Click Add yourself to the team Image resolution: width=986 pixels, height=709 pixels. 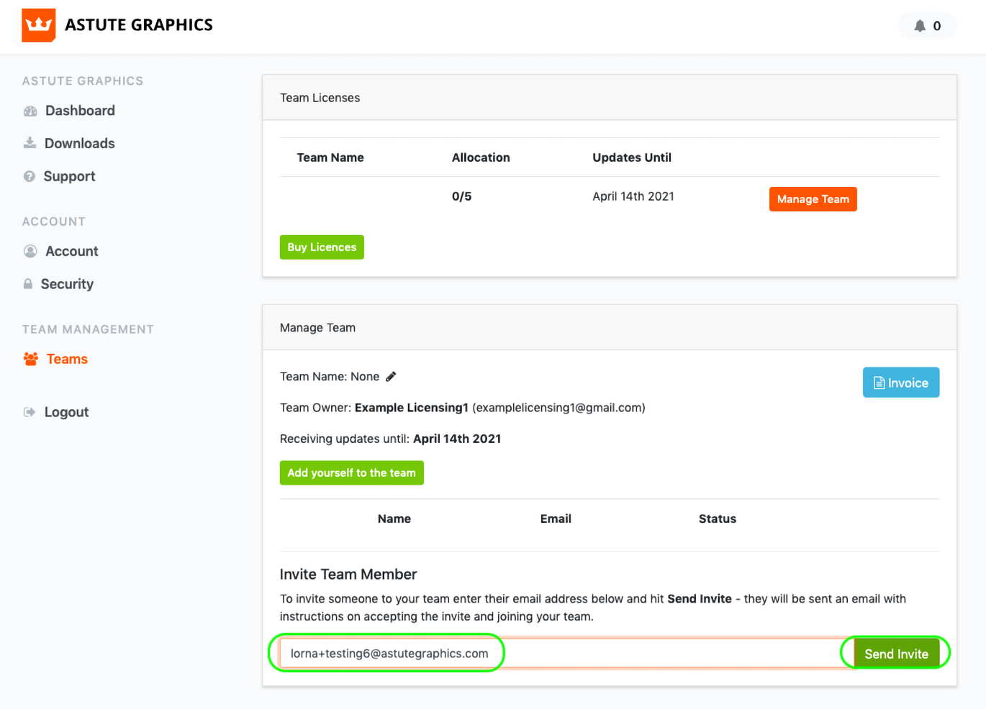(351, 473)
